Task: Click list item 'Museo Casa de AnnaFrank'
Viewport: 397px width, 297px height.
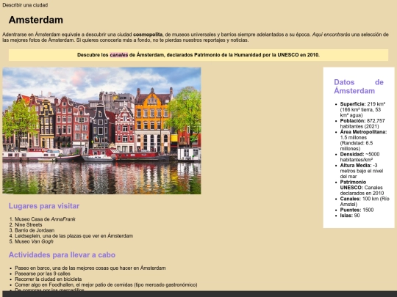Action: pos(45,219)
